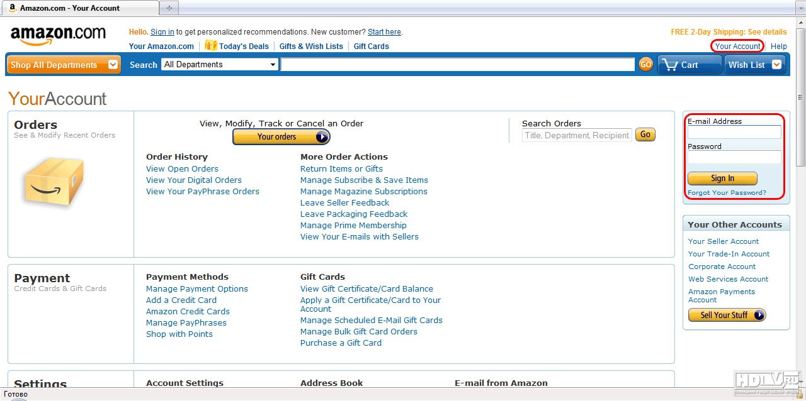Click the Your orders button
This screenshot has width=806, height=401.
pyautogui.click(x=281, y=136)
